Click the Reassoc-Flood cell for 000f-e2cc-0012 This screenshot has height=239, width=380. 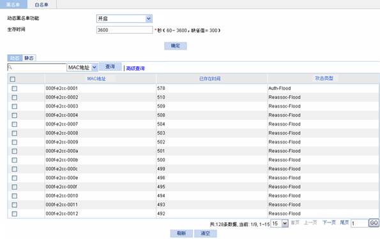tap(284, 214)
